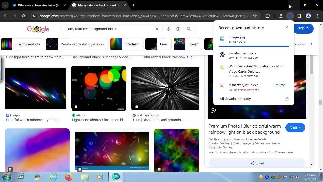Image resolution: width=323 pixels, height=182 pixels.
Task: Bookmark this page with the star icon
Action: 255,16
